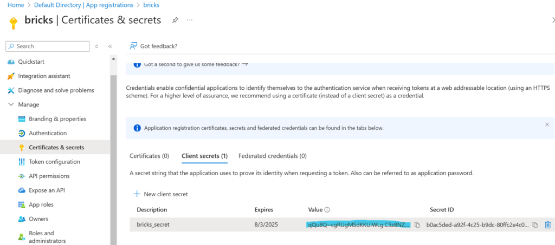The width and height of the screenshot is (555, 245).
Task: Collapse the sidebar with double-chevron icon
Action: (110, 47)
